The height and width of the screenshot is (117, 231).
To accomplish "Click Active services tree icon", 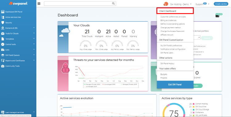I will tap(3, 17).
